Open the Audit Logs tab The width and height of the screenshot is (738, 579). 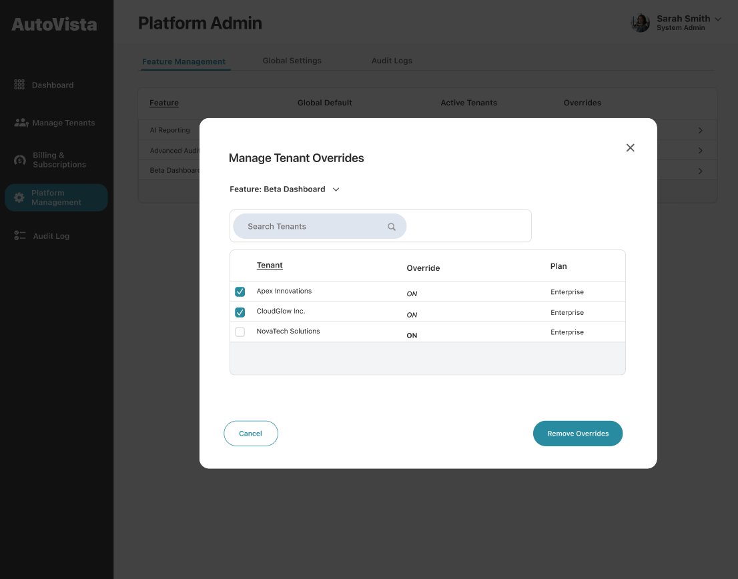(x=392, y=61)
